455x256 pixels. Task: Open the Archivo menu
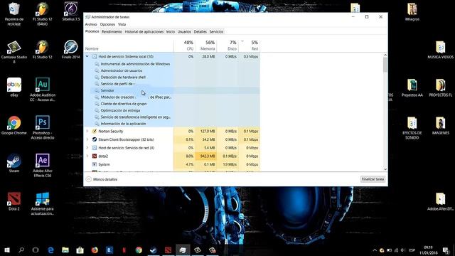(91, 24)
